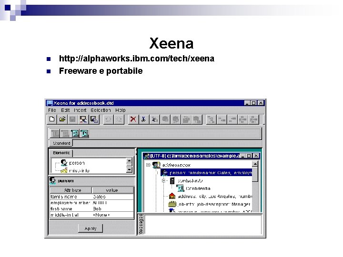Viewport: 343px width, 257px height.
Task: Open the alphaworks.ibm.com/tech/xeena link
Action: (137, 59)
